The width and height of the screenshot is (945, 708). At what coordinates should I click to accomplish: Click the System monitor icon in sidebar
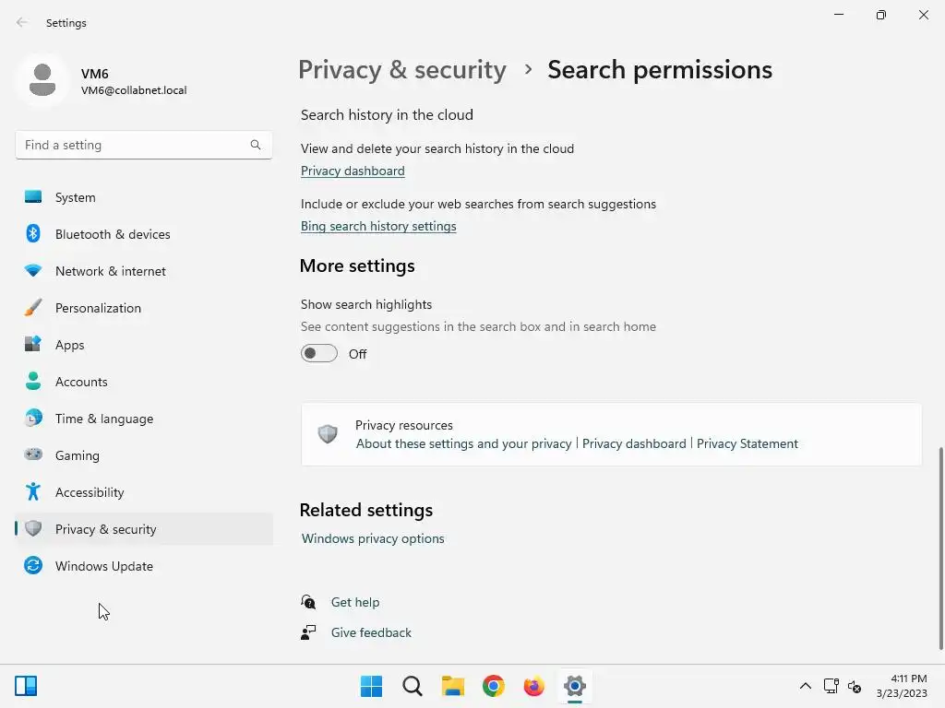coord(33,197)
